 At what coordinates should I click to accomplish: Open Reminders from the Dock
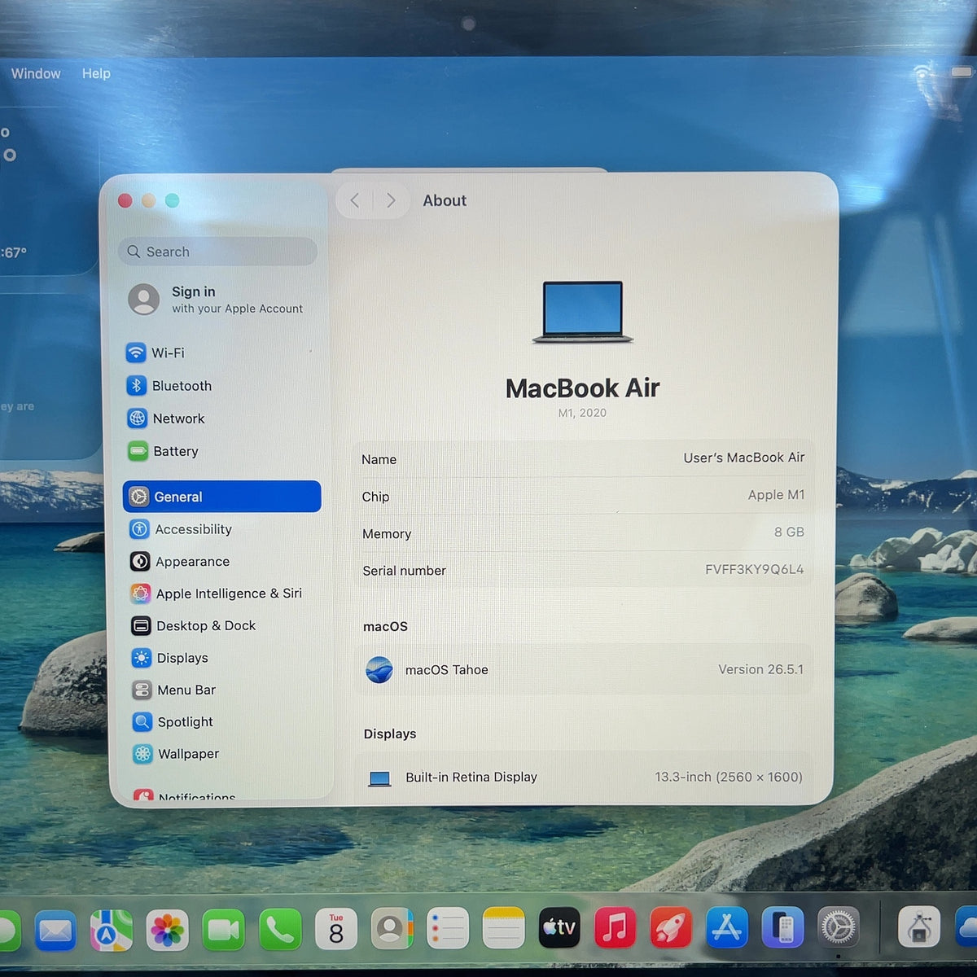pos(448,928)
